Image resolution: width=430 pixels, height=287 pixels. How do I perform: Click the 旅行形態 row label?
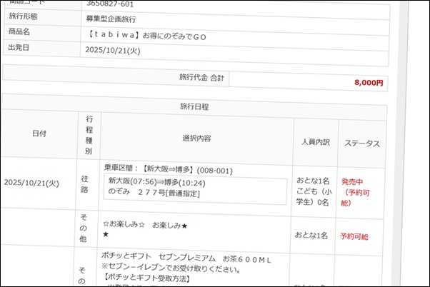click(x=24, y=17)
